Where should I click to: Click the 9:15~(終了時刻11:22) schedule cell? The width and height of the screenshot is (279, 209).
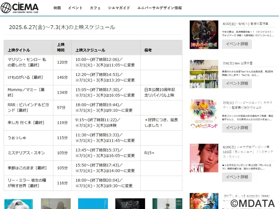pos(106,123)
